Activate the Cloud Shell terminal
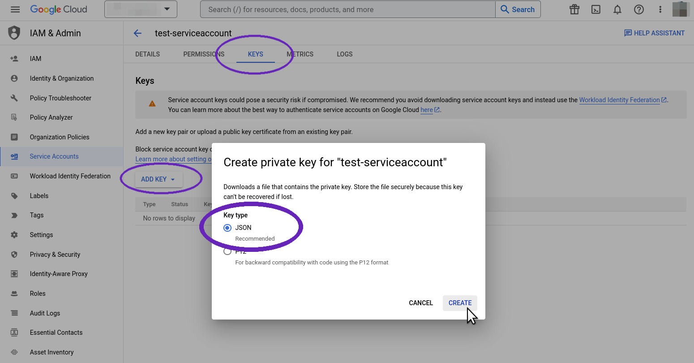Screen dimensions: 694x363 pyautogui.click(x=595, y=9)
